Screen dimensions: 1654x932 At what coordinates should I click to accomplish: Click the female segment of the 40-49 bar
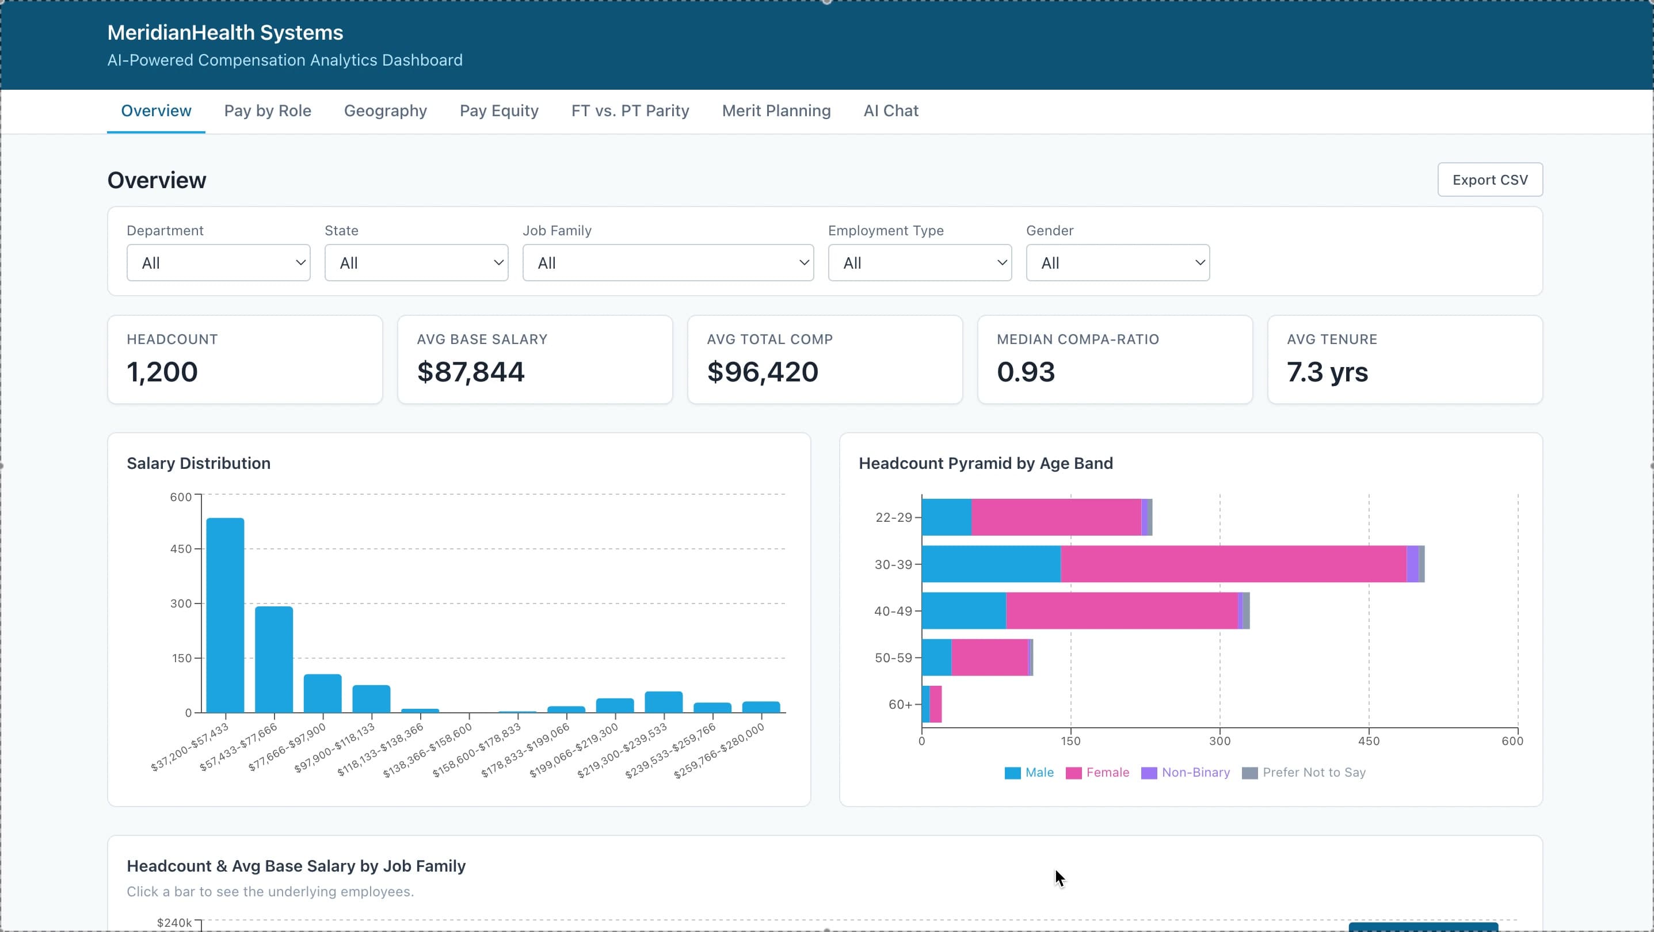click(1122, 611)
